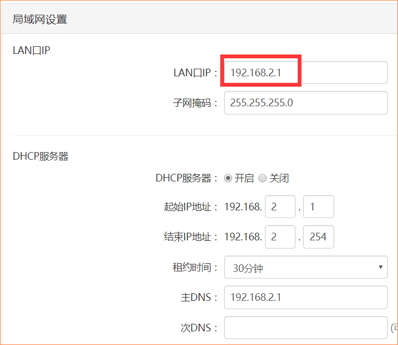Click the DHCP服务器 section heading

point(40,156)
